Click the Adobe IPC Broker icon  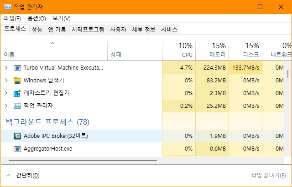click(x=17, y=136)
